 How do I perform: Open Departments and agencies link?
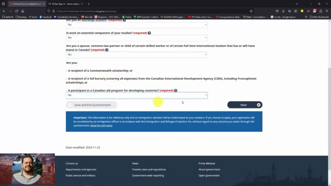click(x=81, y=169)
